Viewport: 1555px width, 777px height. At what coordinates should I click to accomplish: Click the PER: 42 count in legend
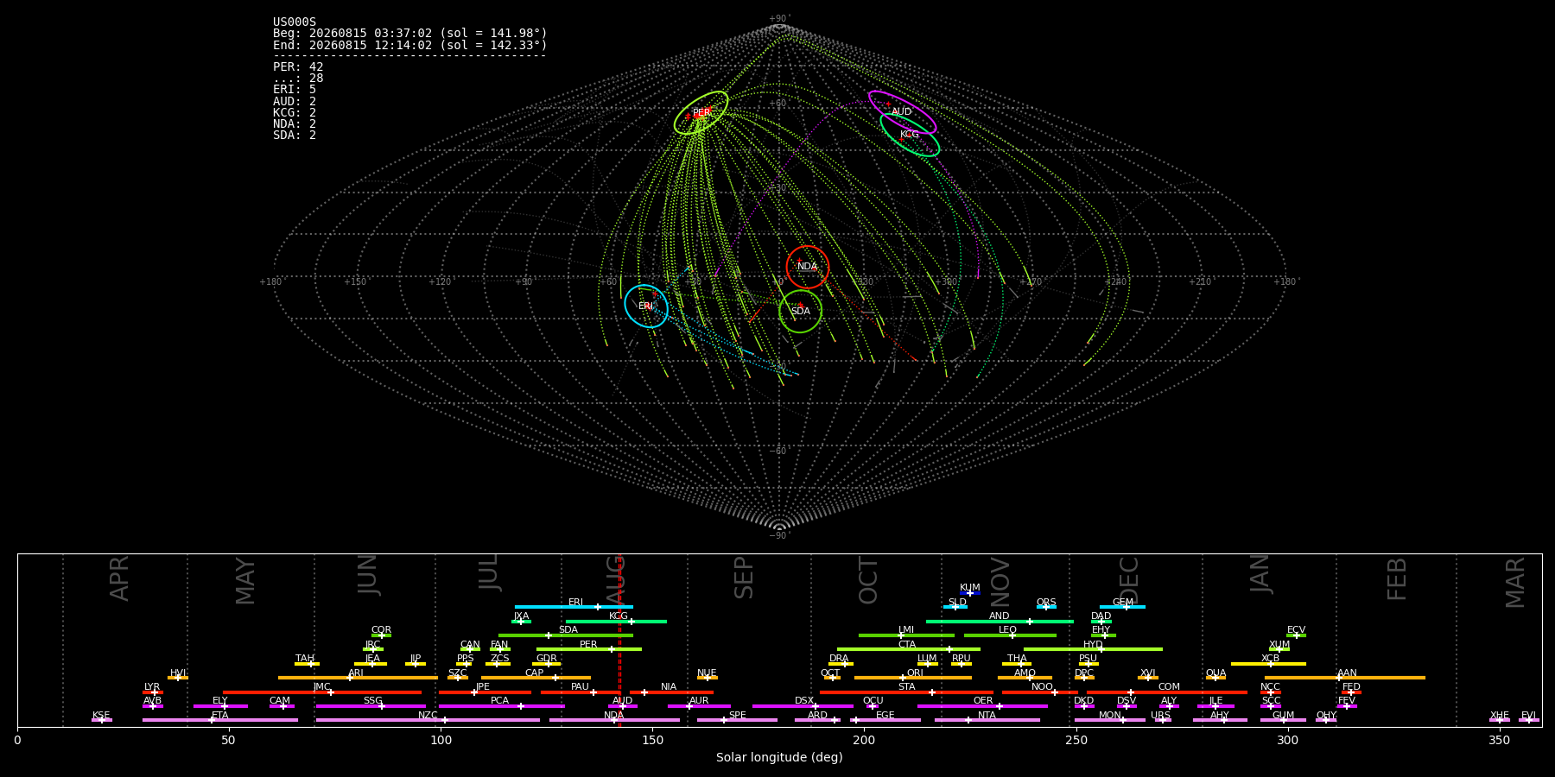(298, 67)
